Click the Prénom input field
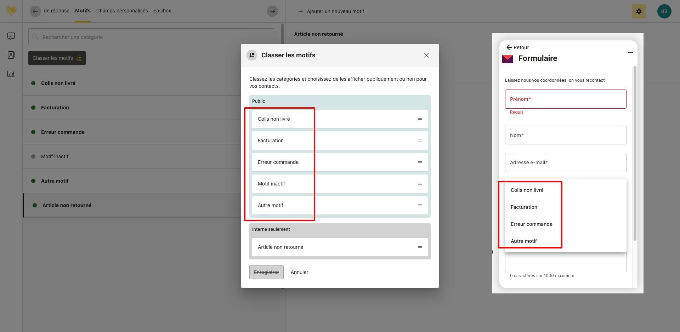The height and width of the screenshot is (332, 680). coord(565,99)
